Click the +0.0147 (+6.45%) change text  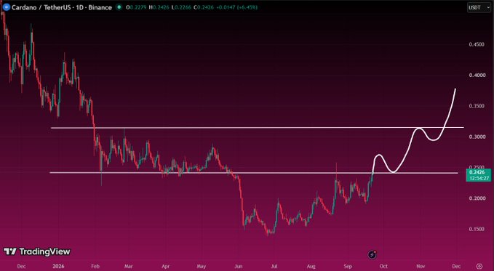(237, 7)
